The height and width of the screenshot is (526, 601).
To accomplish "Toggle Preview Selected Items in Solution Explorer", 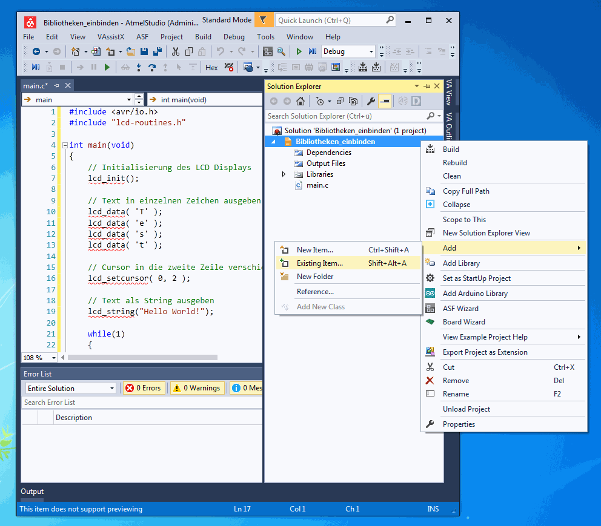I will (384, 101).
